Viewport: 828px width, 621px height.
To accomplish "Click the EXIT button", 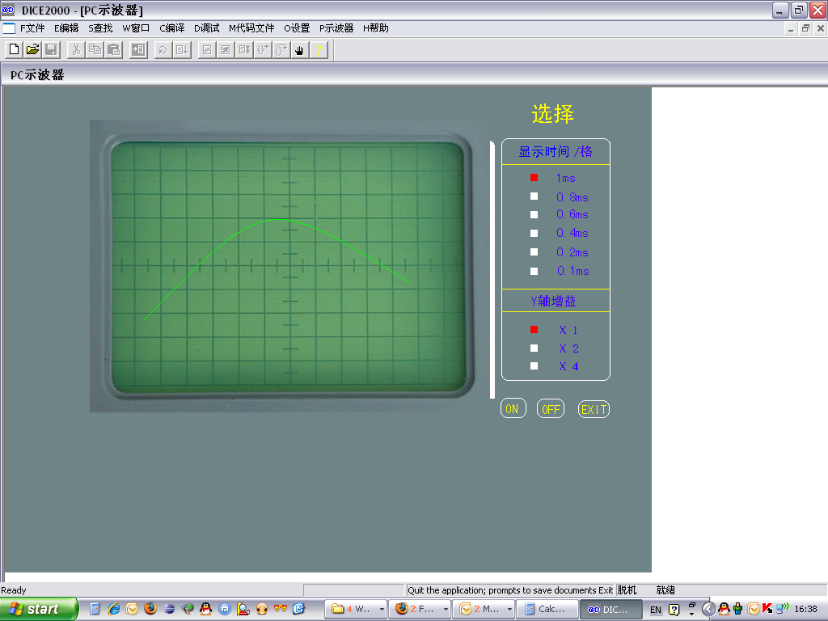I will 594,410.
